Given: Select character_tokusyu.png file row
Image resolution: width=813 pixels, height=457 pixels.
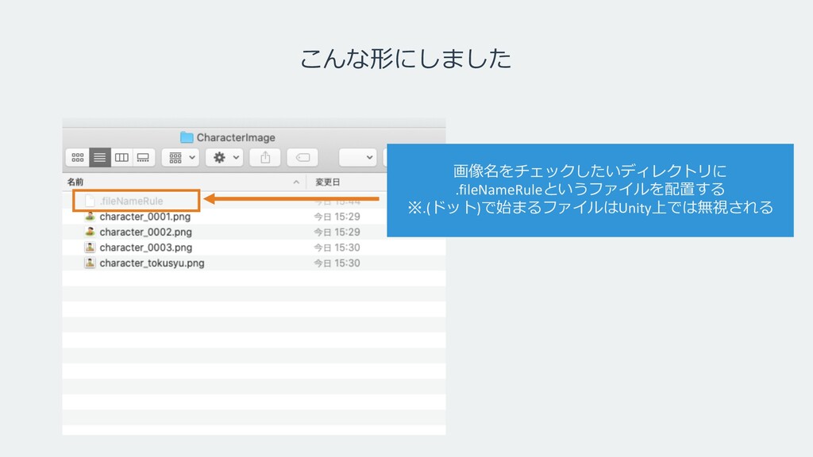Looking at the screenshot, I should pyautogui.click(x=254, y=263).
